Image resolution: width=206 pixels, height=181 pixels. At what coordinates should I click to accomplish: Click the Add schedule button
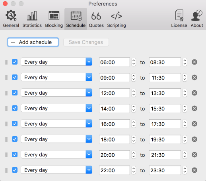(33, 42)
